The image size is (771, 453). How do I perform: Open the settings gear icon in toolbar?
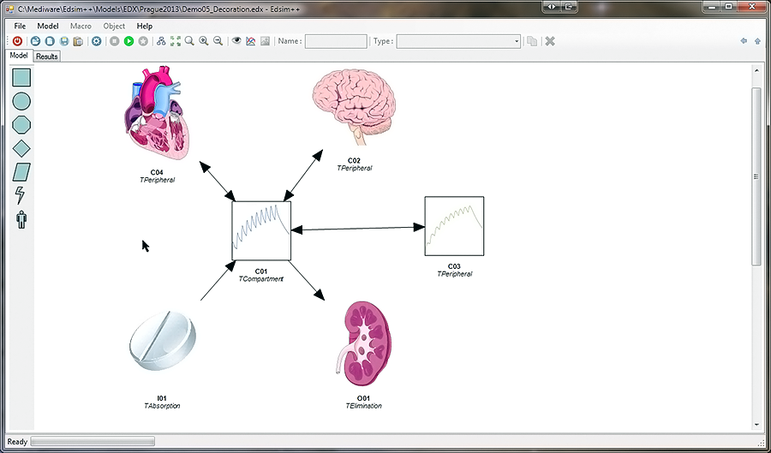(x=97, y=41)
